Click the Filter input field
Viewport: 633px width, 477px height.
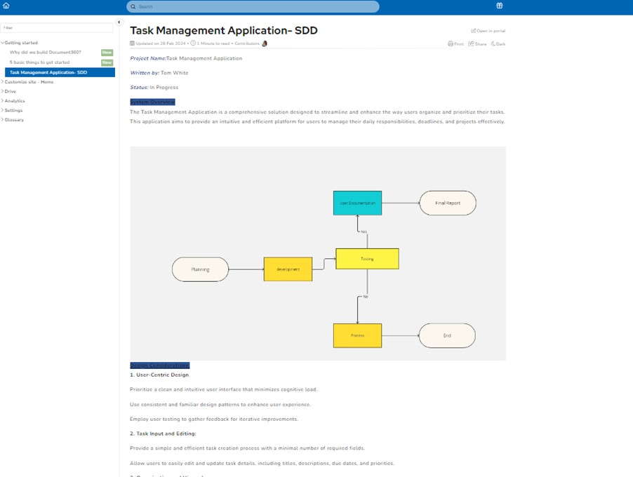(57, 27)
